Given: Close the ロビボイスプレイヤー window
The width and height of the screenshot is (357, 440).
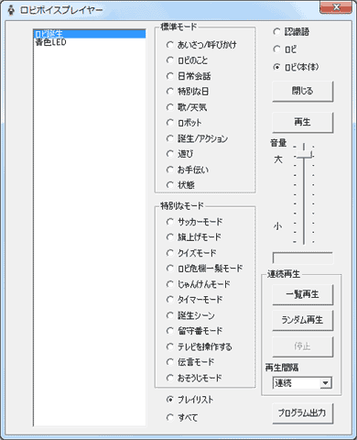Looking at the screenshot, I should point(336,7).
